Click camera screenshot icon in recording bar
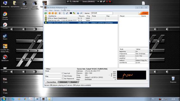The width and height of the screenshot is (180, 101). [101, 1]
